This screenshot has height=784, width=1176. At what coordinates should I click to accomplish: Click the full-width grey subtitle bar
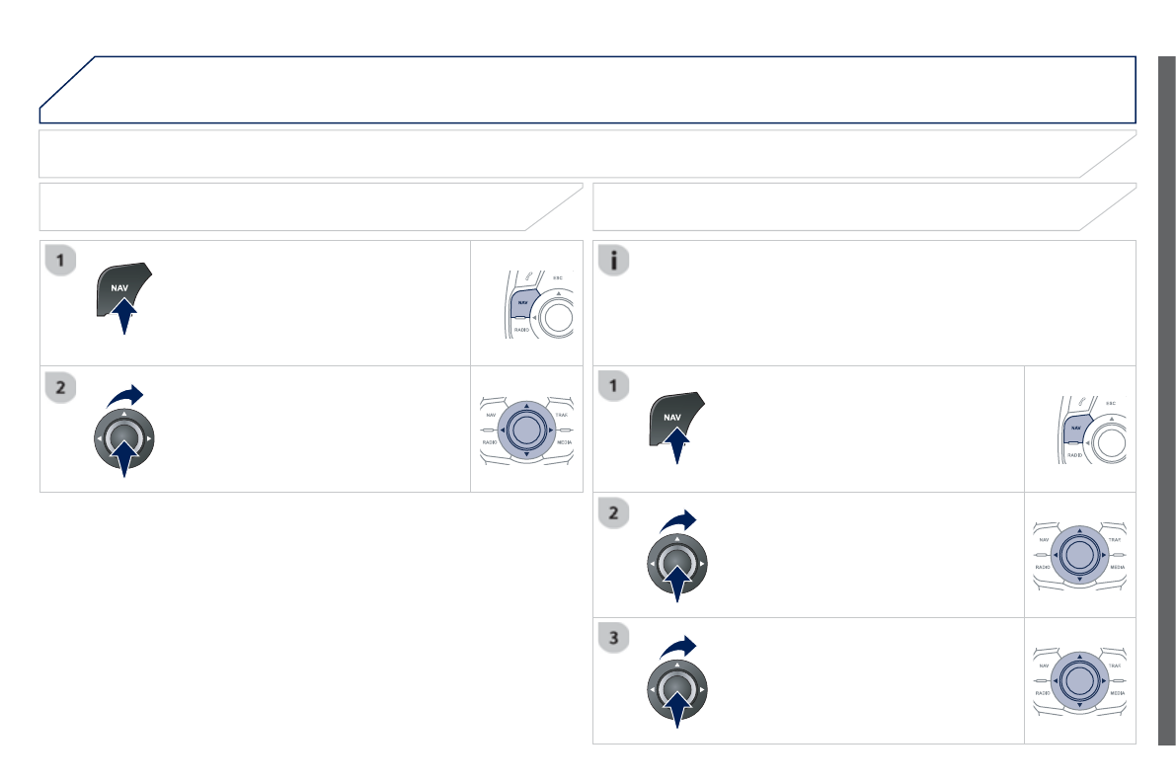tap(588, 154)
